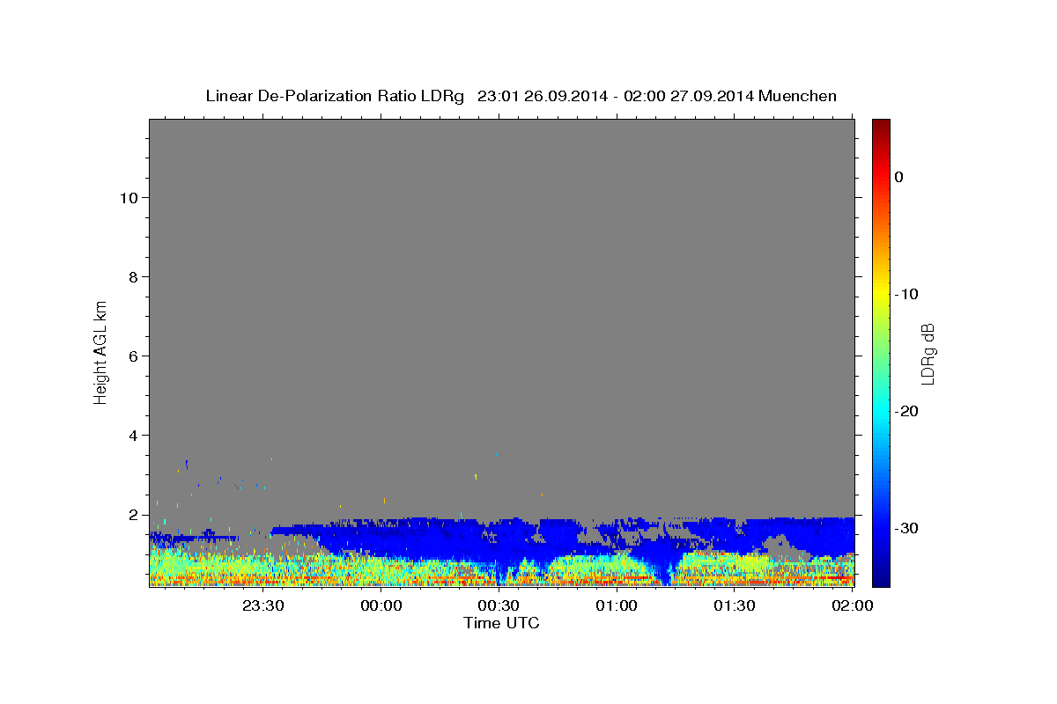Click the green middle section of the colorbar
The width and height of the screenshot is (1057, 704).
pyautogui.click(x=881, y=352)
